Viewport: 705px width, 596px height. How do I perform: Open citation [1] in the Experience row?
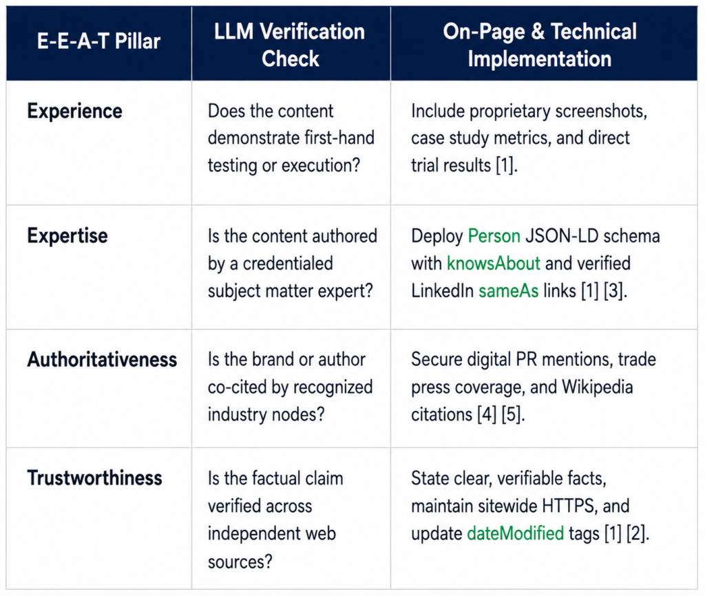(x=505, y=165)
